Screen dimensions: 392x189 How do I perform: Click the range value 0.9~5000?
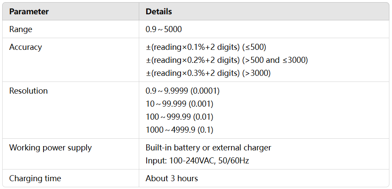[164, 29]
